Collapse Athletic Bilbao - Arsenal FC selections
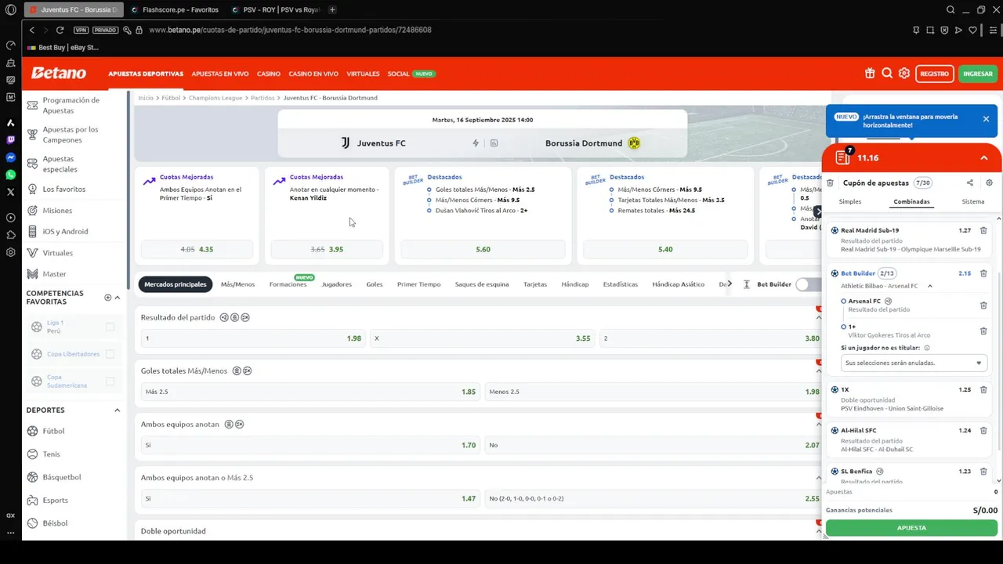Image resolution: width=1003 pixels, height=564 pixels. click(930, 286)
